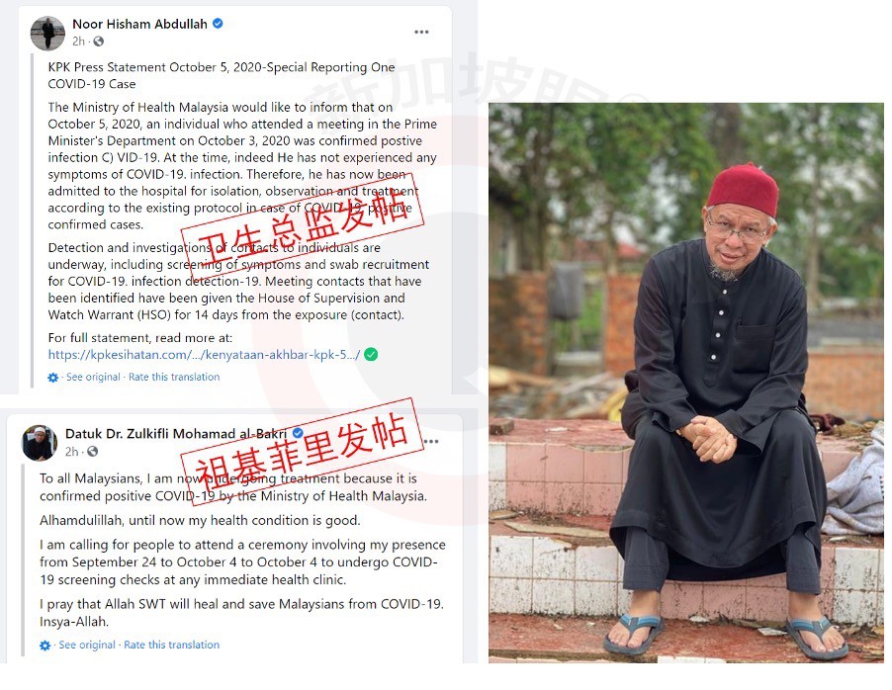This screenshot has width=892, height=690.
Task: Click See original under first post
Action: tap(93, 377)
